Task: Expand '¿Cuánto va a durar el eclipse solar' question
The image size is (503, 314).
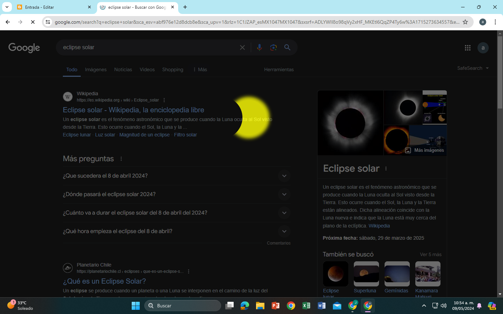Action: pyautogui.click(x=177, y=213)
